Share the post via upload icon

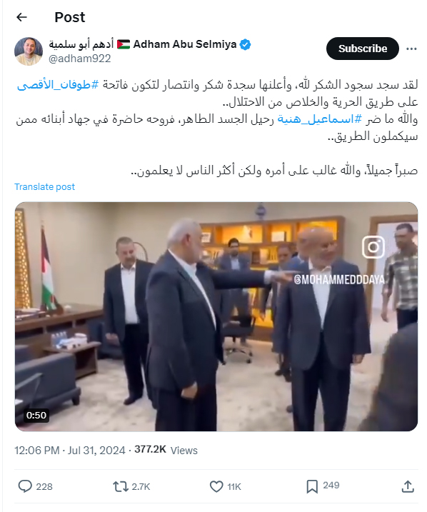tap(408, 486)
